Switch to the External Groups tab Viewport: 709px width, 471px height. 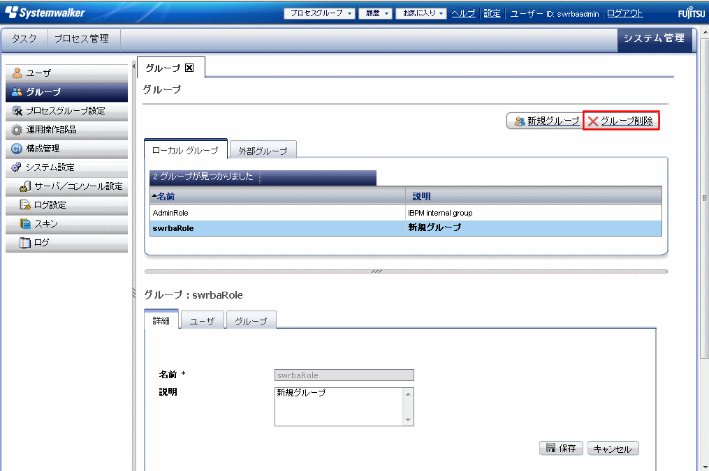tap(263, 150)
